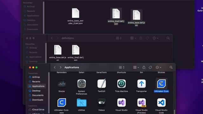Select Recents in Applications window sidebar
This screenshot has width=203, height=114.
point(35,82)
